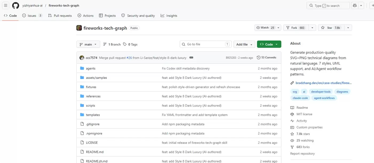Open the green Code dropdown button
Screen dimensions: 374x163
[x=269, y=44]
